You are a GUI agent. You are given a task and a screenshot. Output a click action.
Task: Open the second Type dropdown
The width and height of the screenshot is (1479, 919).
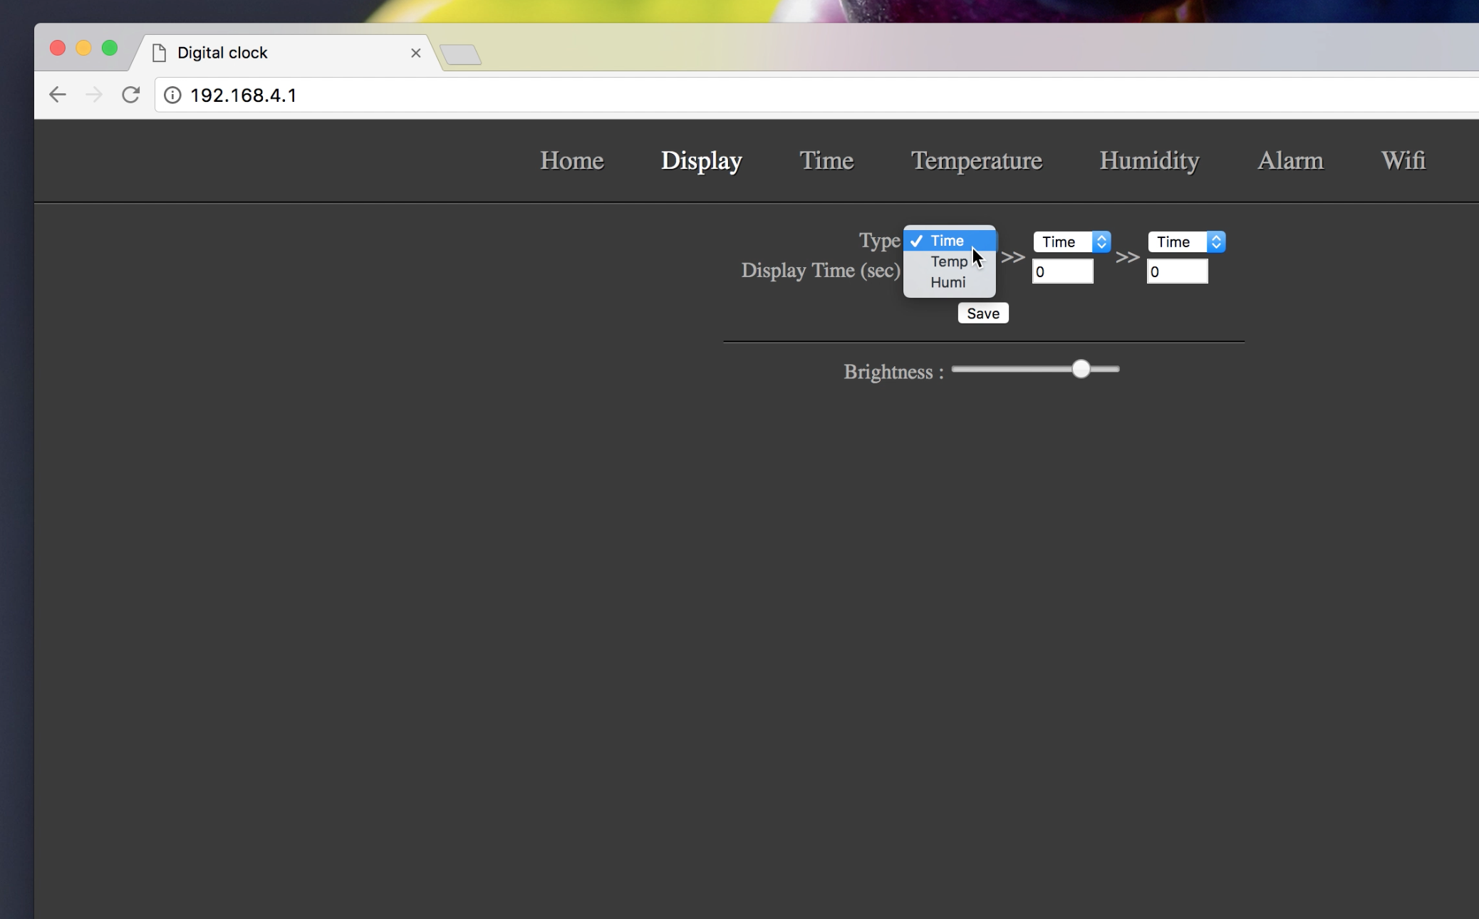tap(1071, 242)
